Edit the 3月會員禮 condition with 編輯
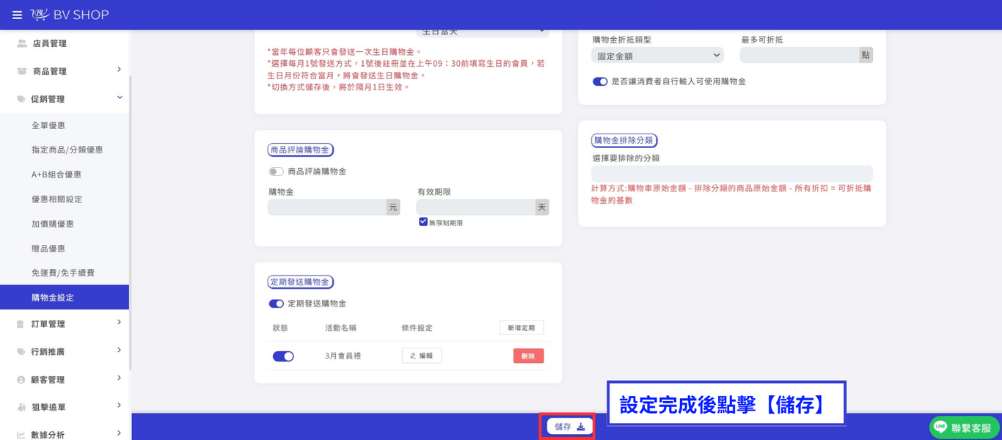This screenshot has width=1002, height=440. (x=422, y=356)
